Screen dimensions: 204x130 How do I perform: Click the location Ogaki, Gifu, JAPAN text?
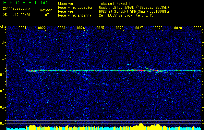[134, 7]
